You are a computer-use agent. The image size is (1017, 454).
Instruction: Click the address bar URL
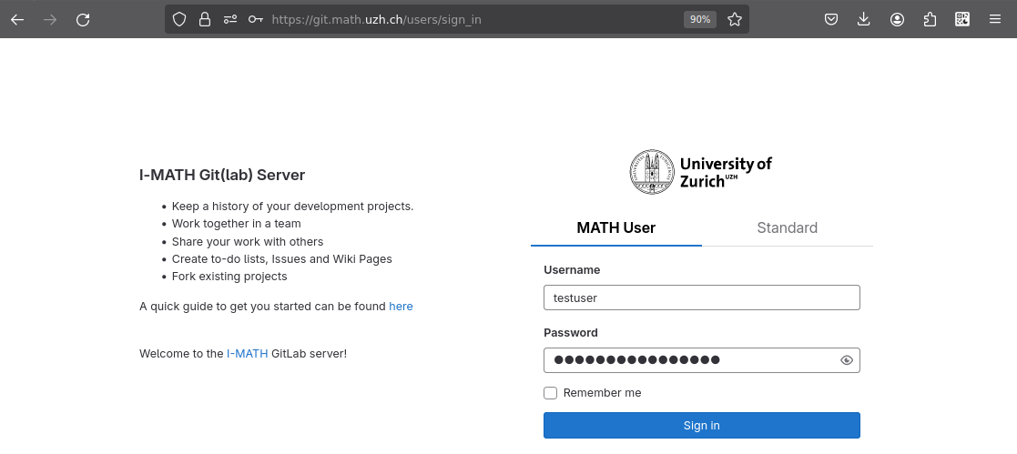coord(376,19)
